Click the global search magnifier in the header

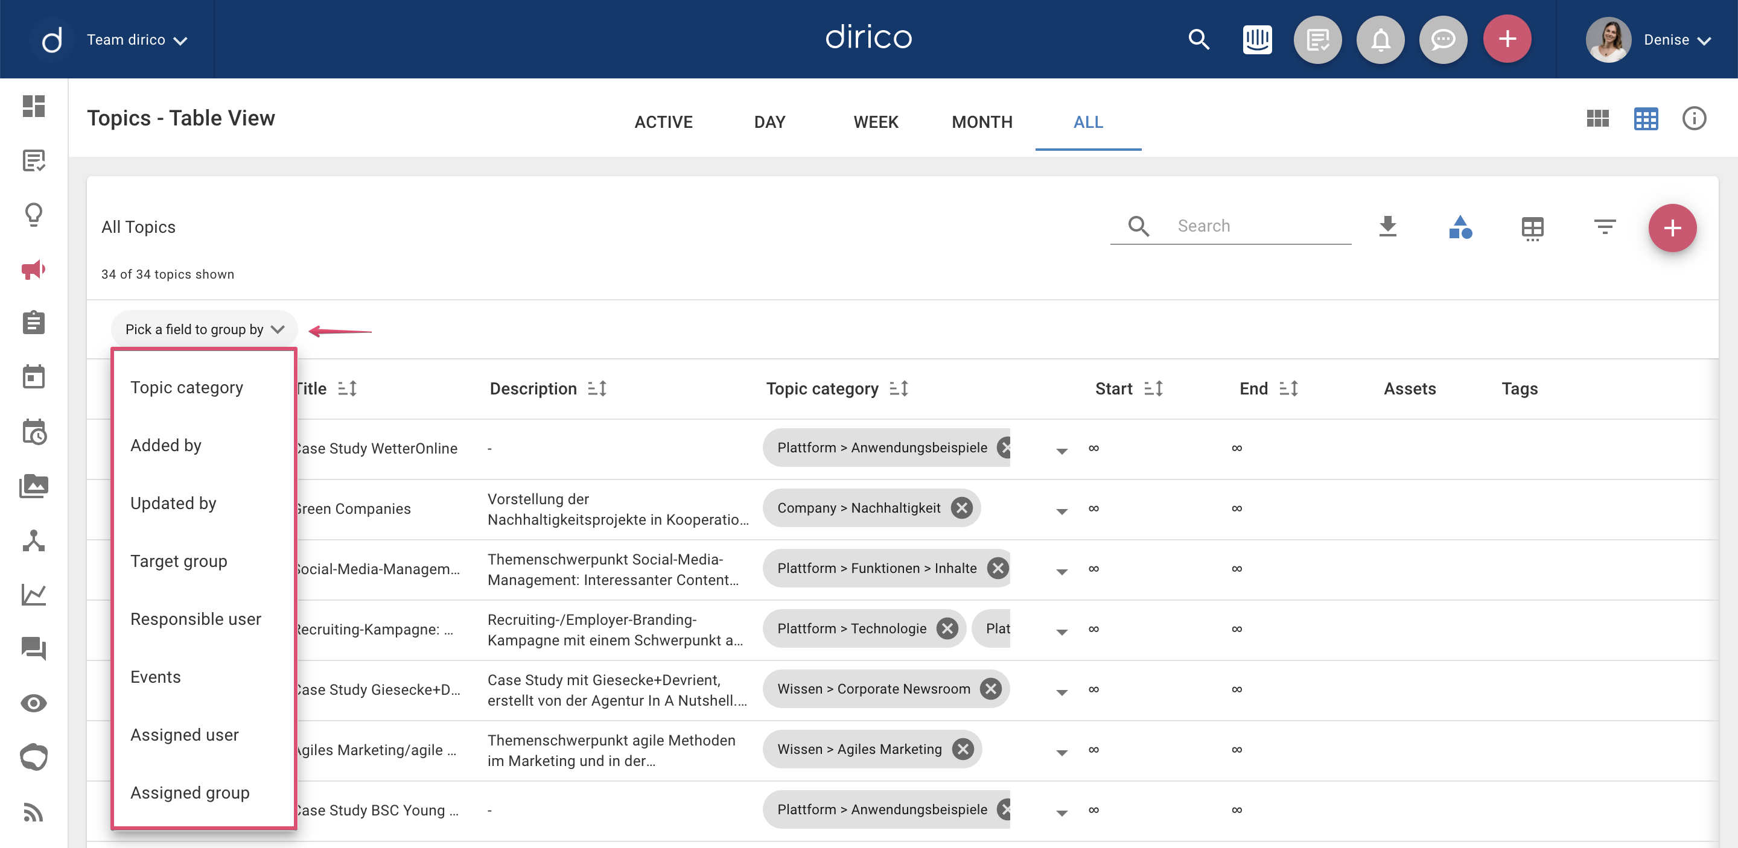click(x=1199, y=40)
